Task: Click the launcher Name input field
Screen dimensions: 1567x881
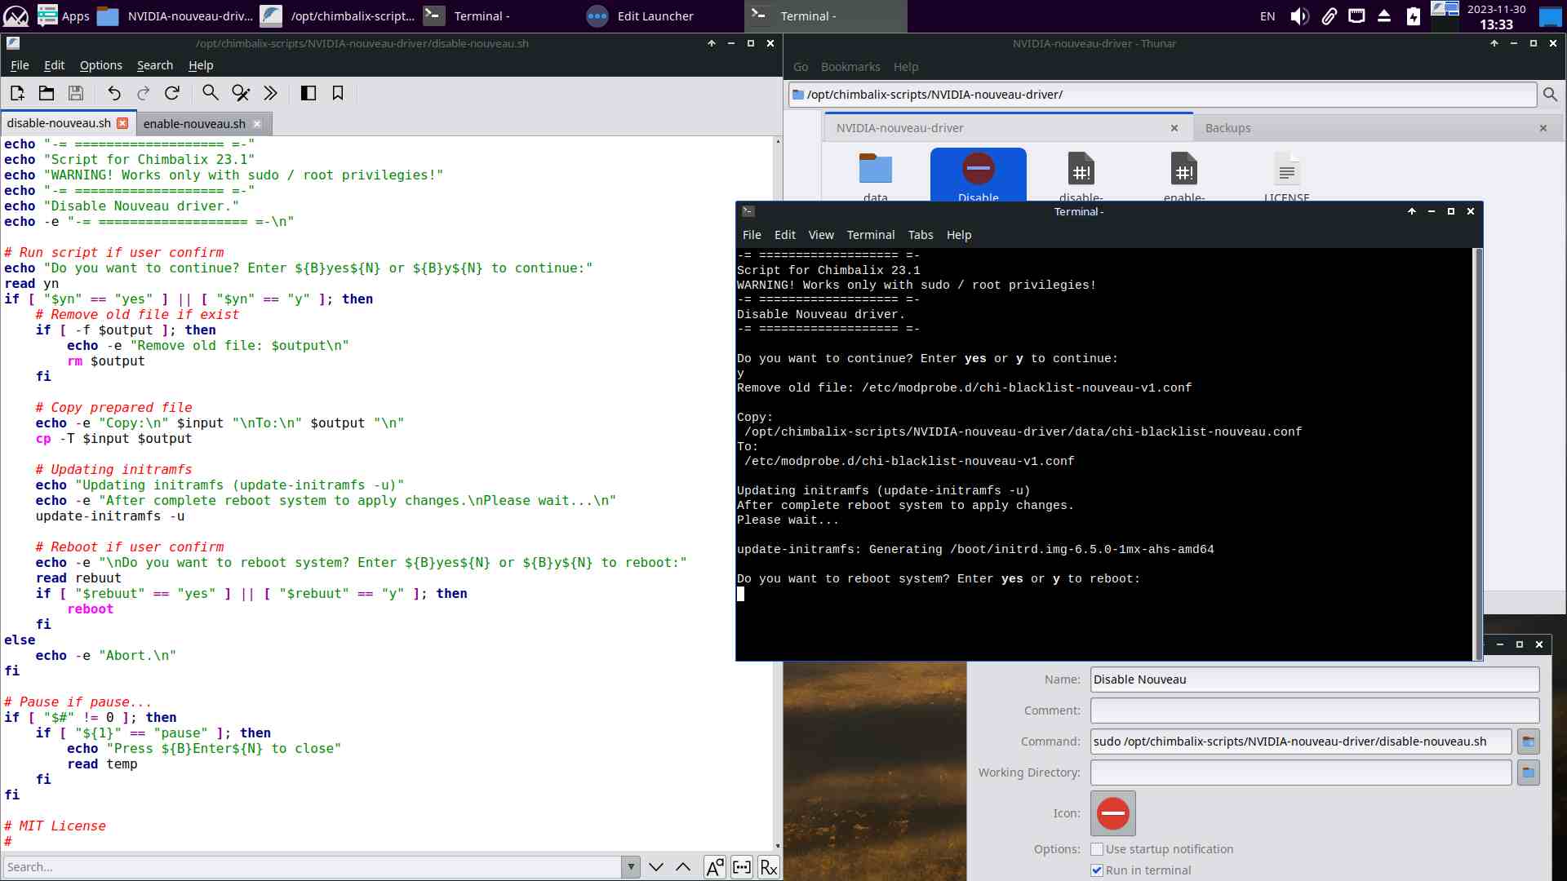Action: (x=1314, y=680)
